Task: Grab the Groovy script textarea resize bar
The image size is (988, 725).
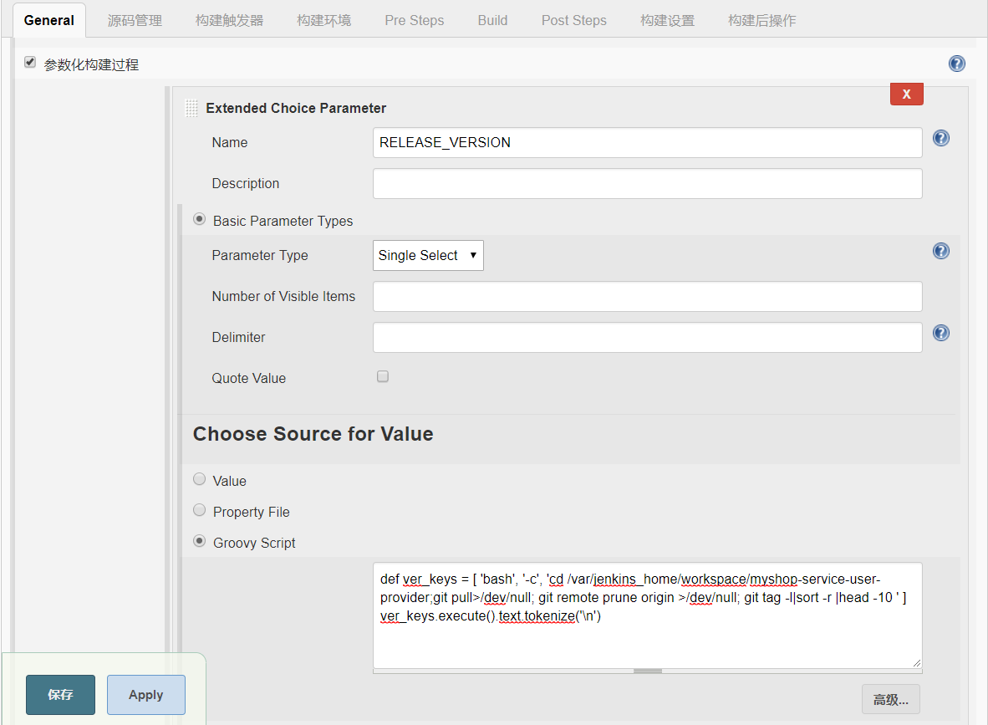Action: [x=647, y=671]
